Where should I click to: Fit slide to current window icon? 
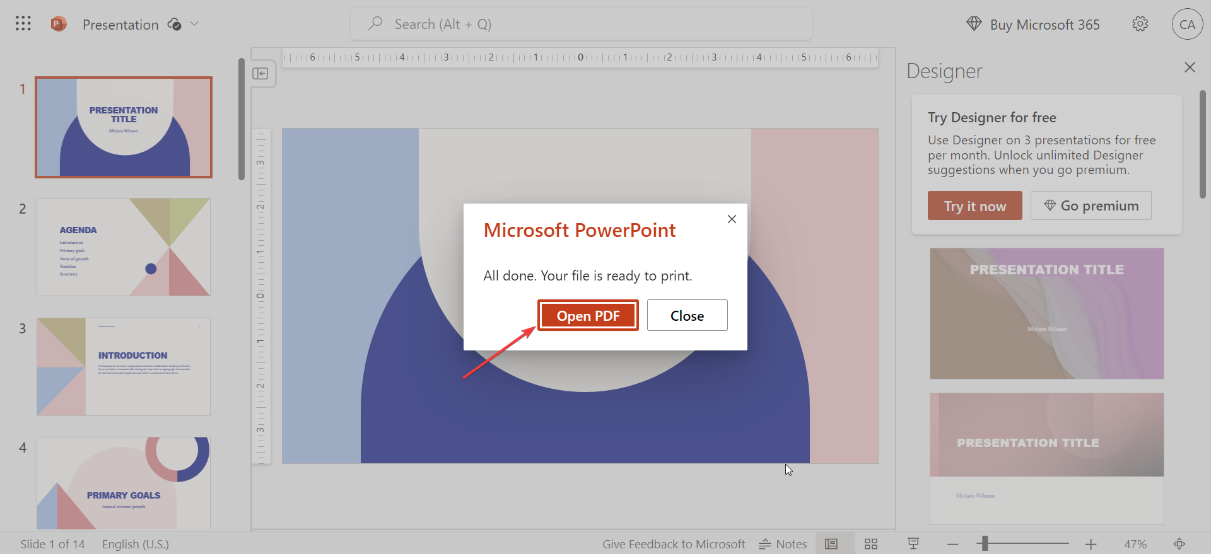pos(1179,544)
